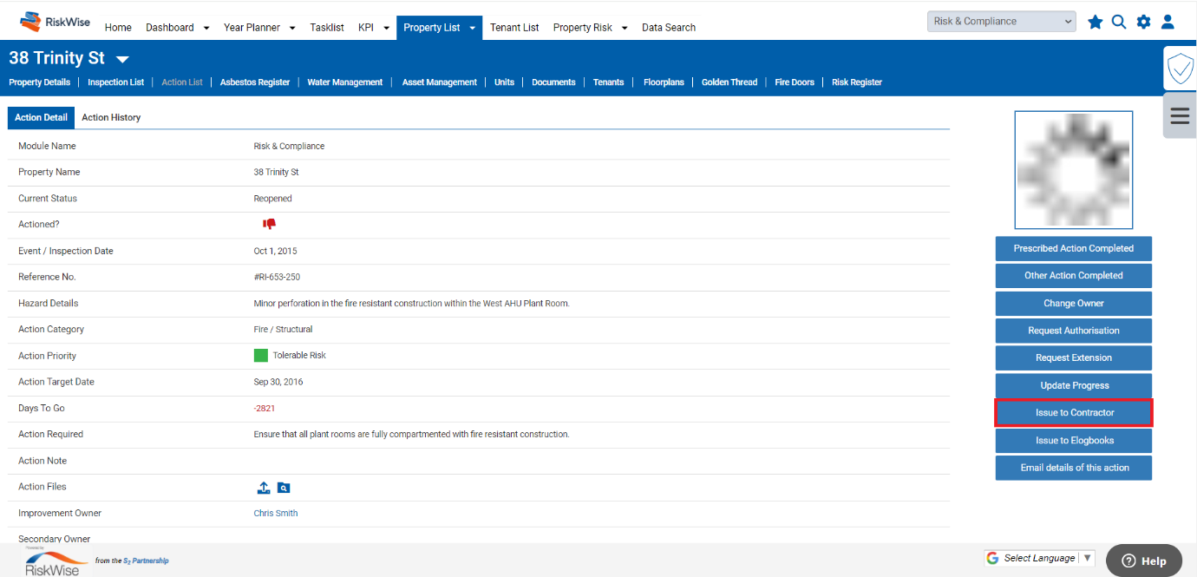The image size is (1197, 577).
Task: Upload an action file using the upload icon
Action: click(265, 488)
